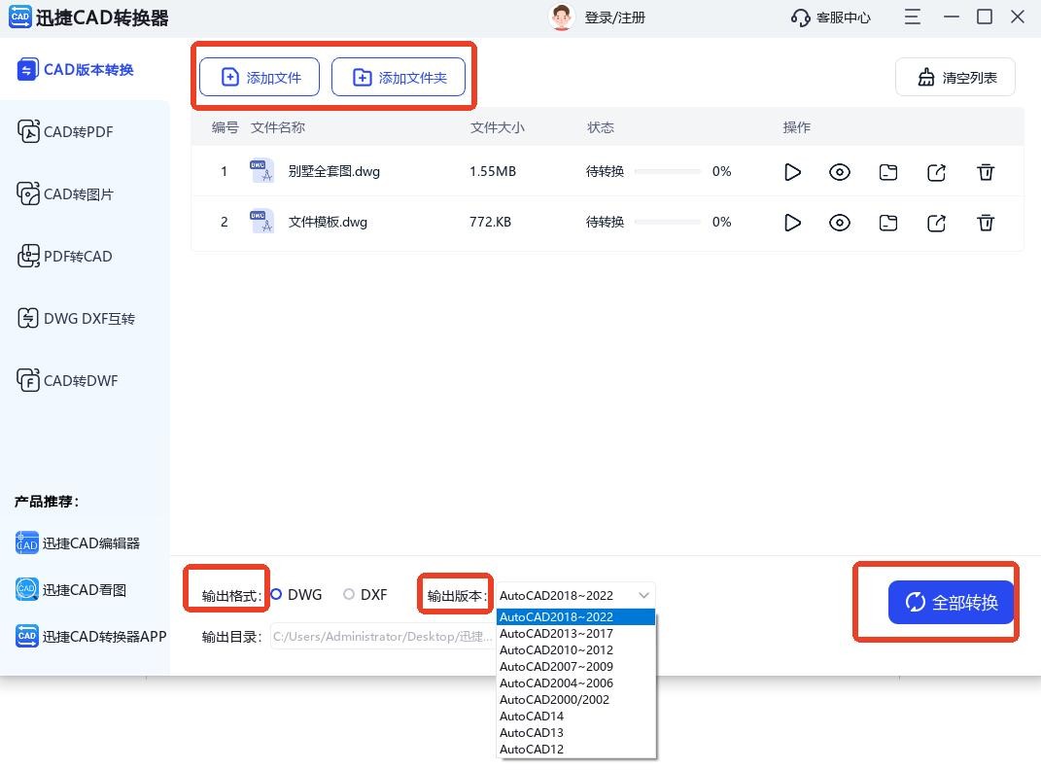Click the 添加文件 button
The width and height of the screenshot is (1041, 770).
pyautogui.click(x=260, y=78)
